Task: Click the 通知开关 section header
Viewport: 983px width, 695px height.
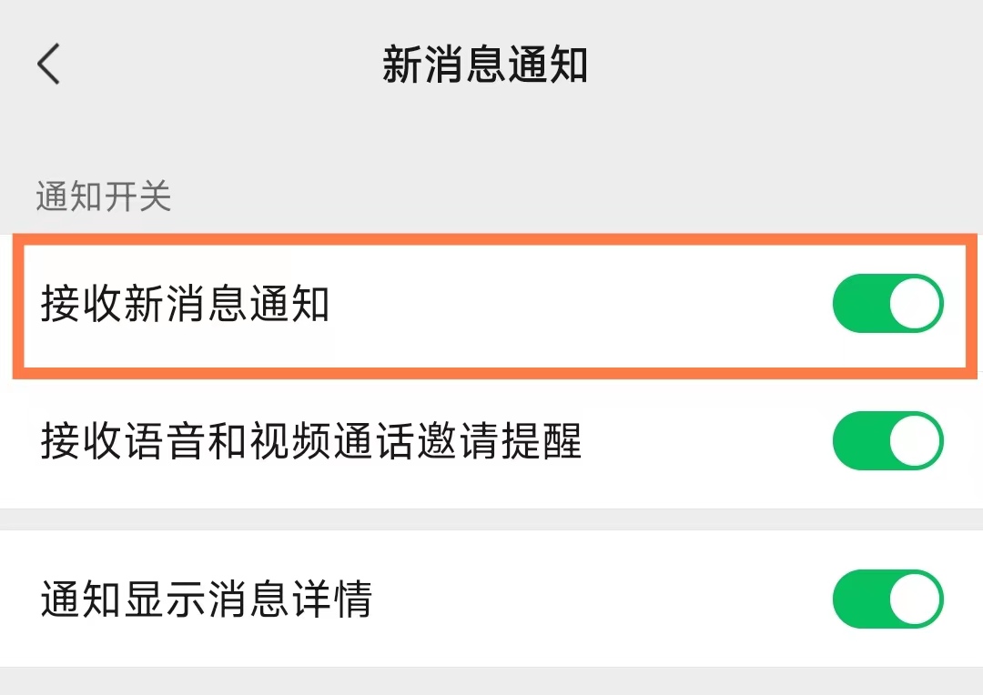Action: (x=104, y=196)
